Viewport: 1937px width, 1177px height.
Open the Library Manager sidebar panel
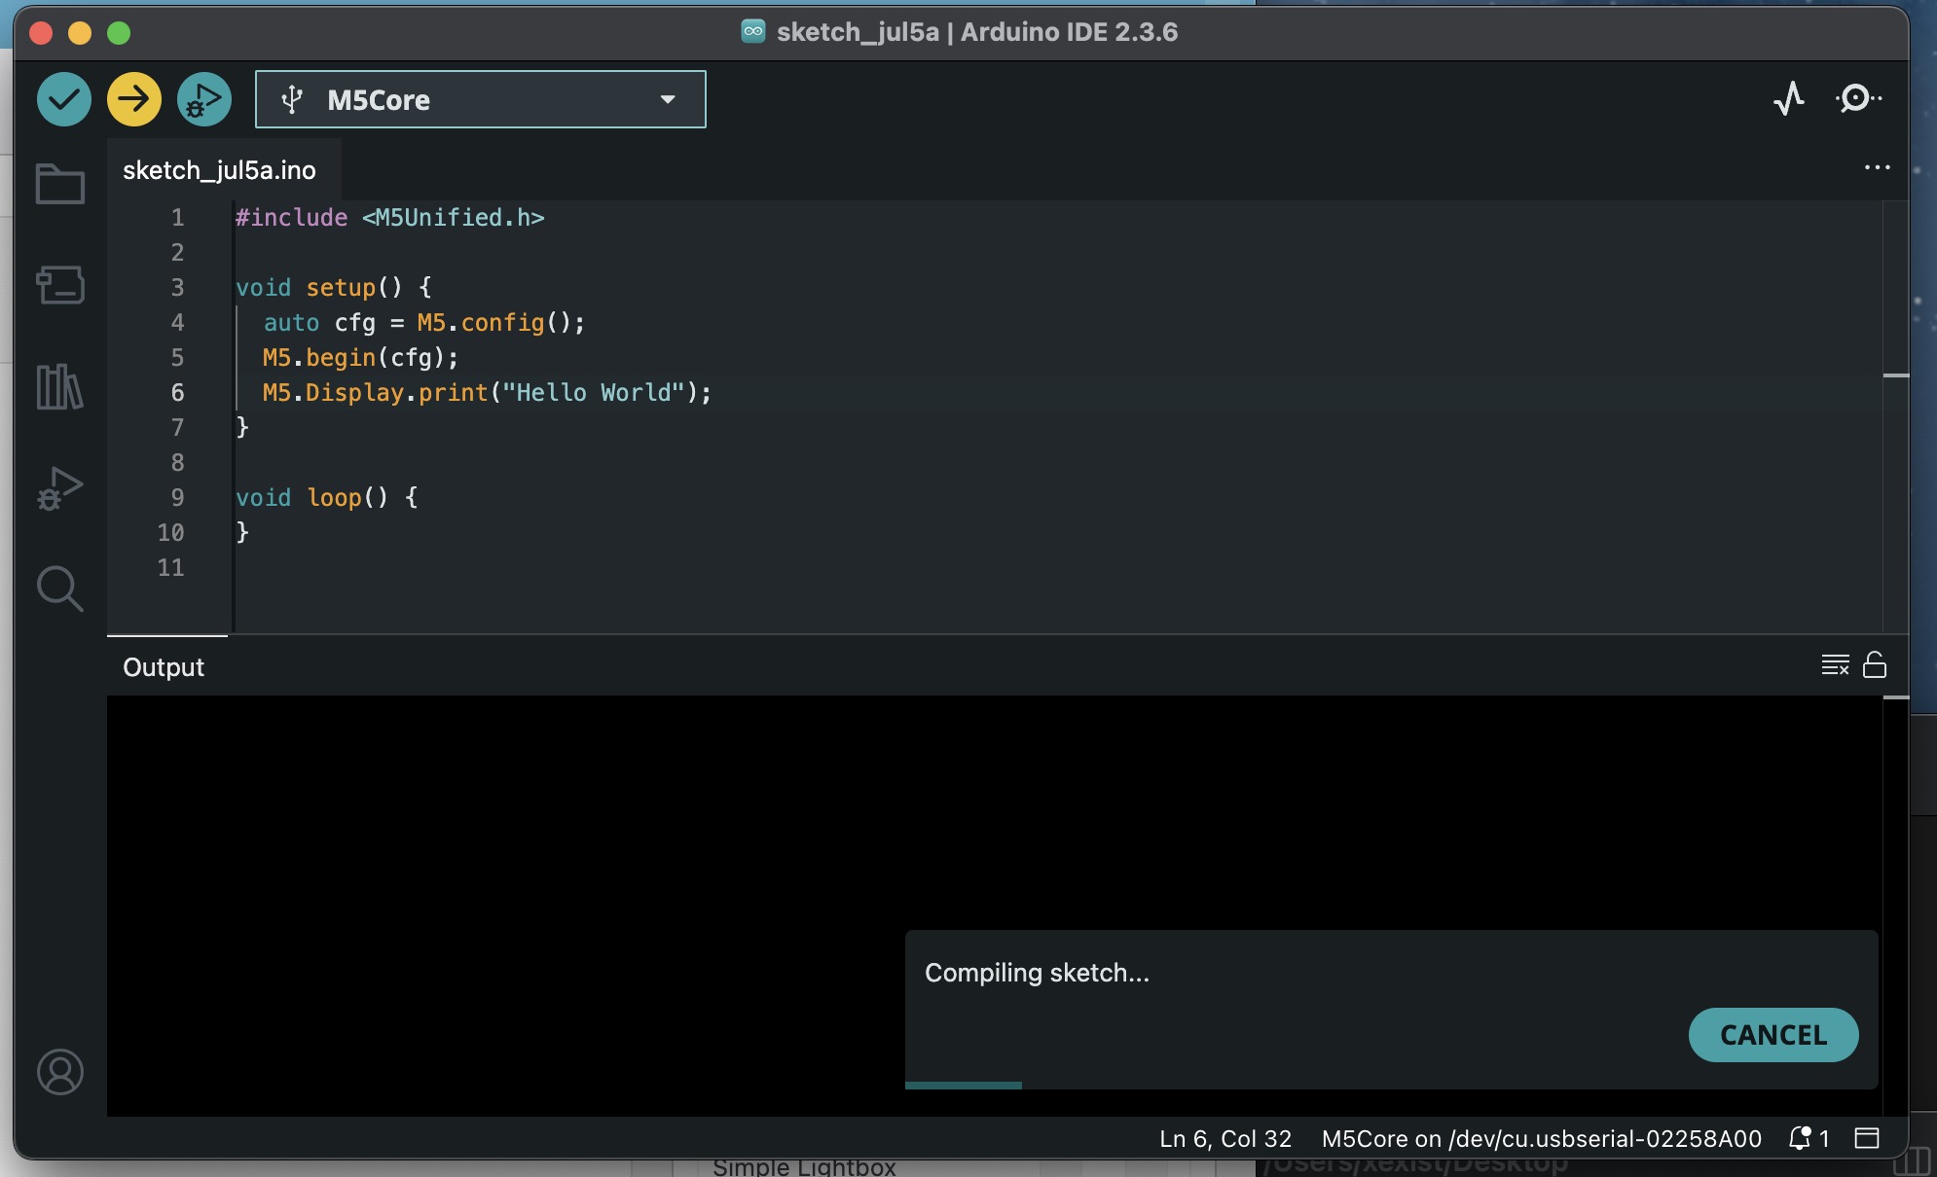[60, 386]
